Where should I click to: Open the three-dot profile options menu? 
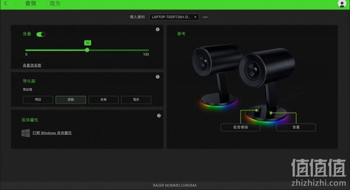205,17
